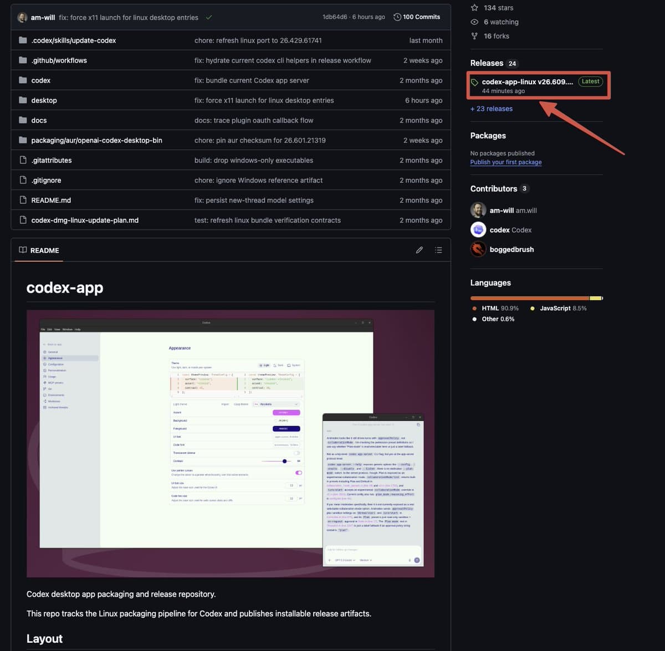Click the file icon beside codex-dmg-linux-update-plan.md
665x651 pixels.
click(x=23, y=220)
